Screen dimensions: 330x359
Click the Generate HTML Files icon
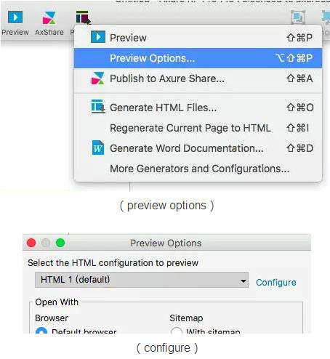point(98,107)
